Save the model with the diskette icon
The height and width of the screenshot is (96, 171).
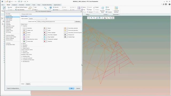[x=10, y=2]
